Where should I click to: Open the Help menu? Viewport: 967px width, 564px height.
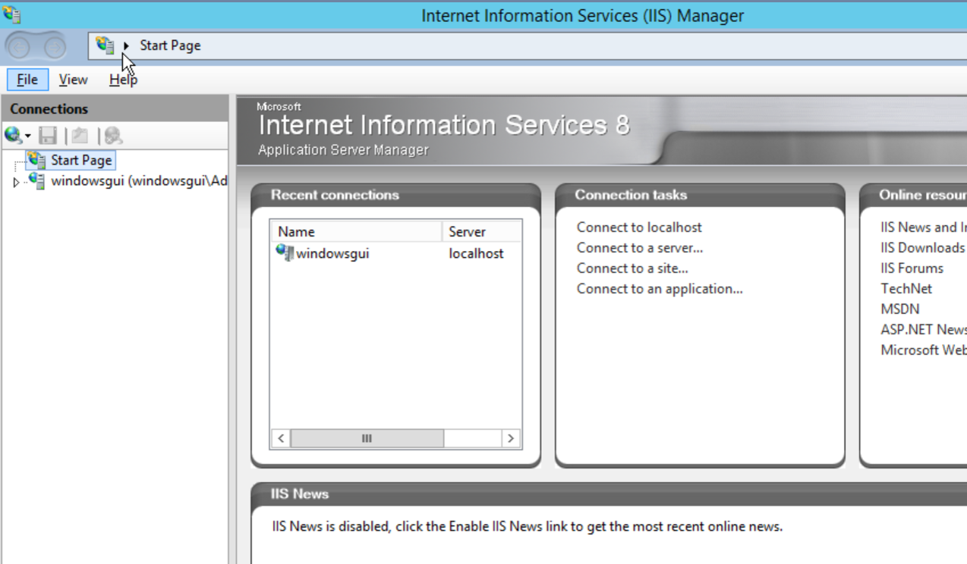[123, 80]
